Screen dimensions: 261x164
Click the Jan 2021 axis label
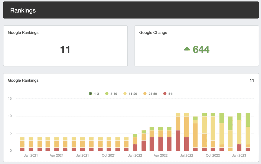click(x=31, y=155)
